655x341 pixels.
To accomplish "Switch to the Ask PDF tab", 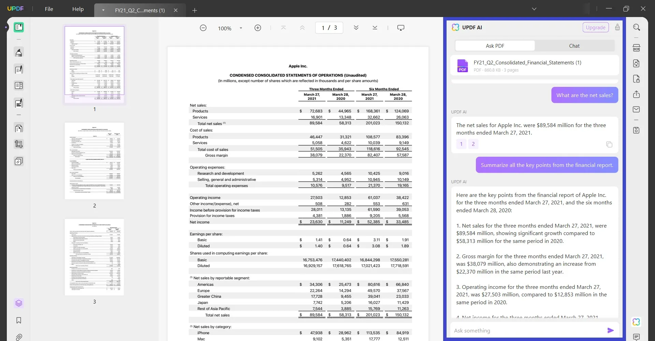I will 495,46.
